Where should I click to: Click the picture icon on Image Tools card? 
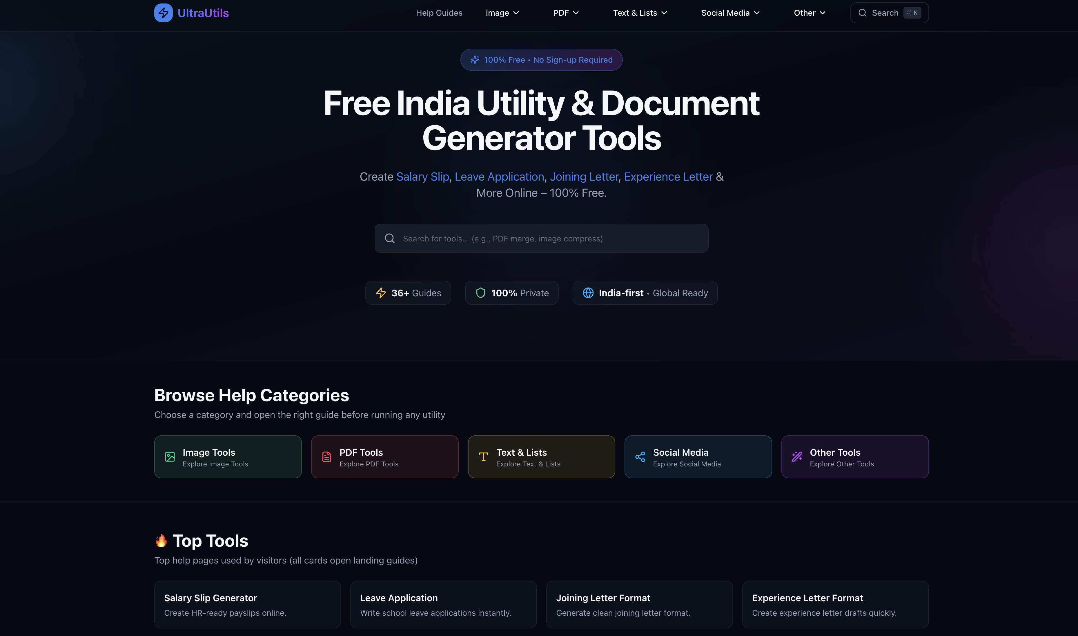click(170, 457)
